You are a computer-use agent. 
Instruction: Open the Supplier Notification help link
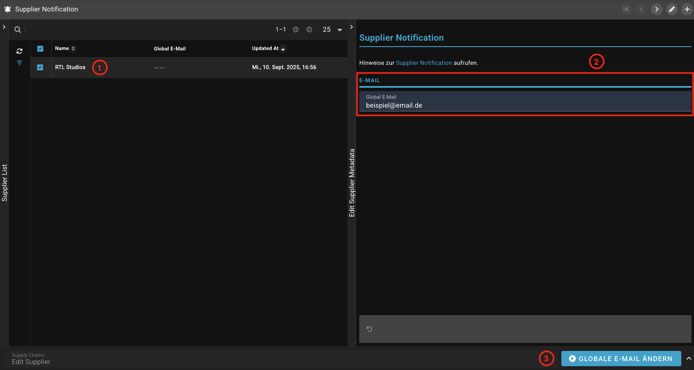pyautogui.click(x=424, y=63)
